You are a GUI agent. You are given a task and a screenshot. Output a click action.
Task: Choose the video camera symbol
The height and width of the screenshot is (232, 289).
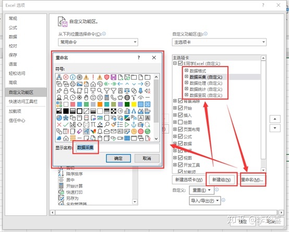(121, 138)
